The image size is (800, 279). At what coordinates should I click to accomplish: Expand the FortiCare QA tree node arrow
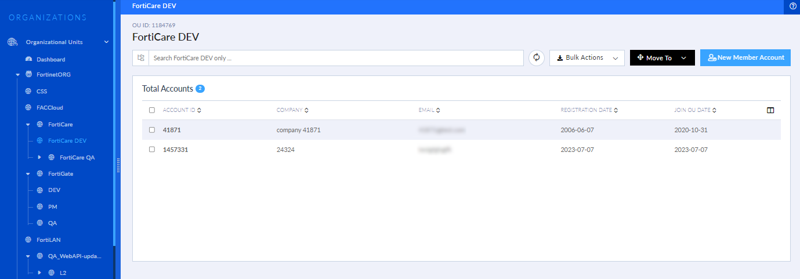click(39, 157)
